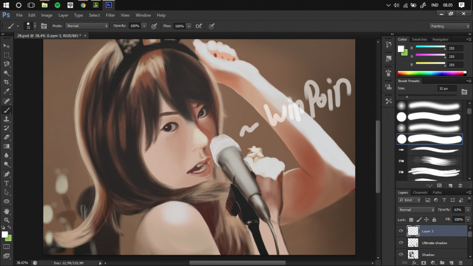Open brush Mode dropdown Normal

[87, 26]
